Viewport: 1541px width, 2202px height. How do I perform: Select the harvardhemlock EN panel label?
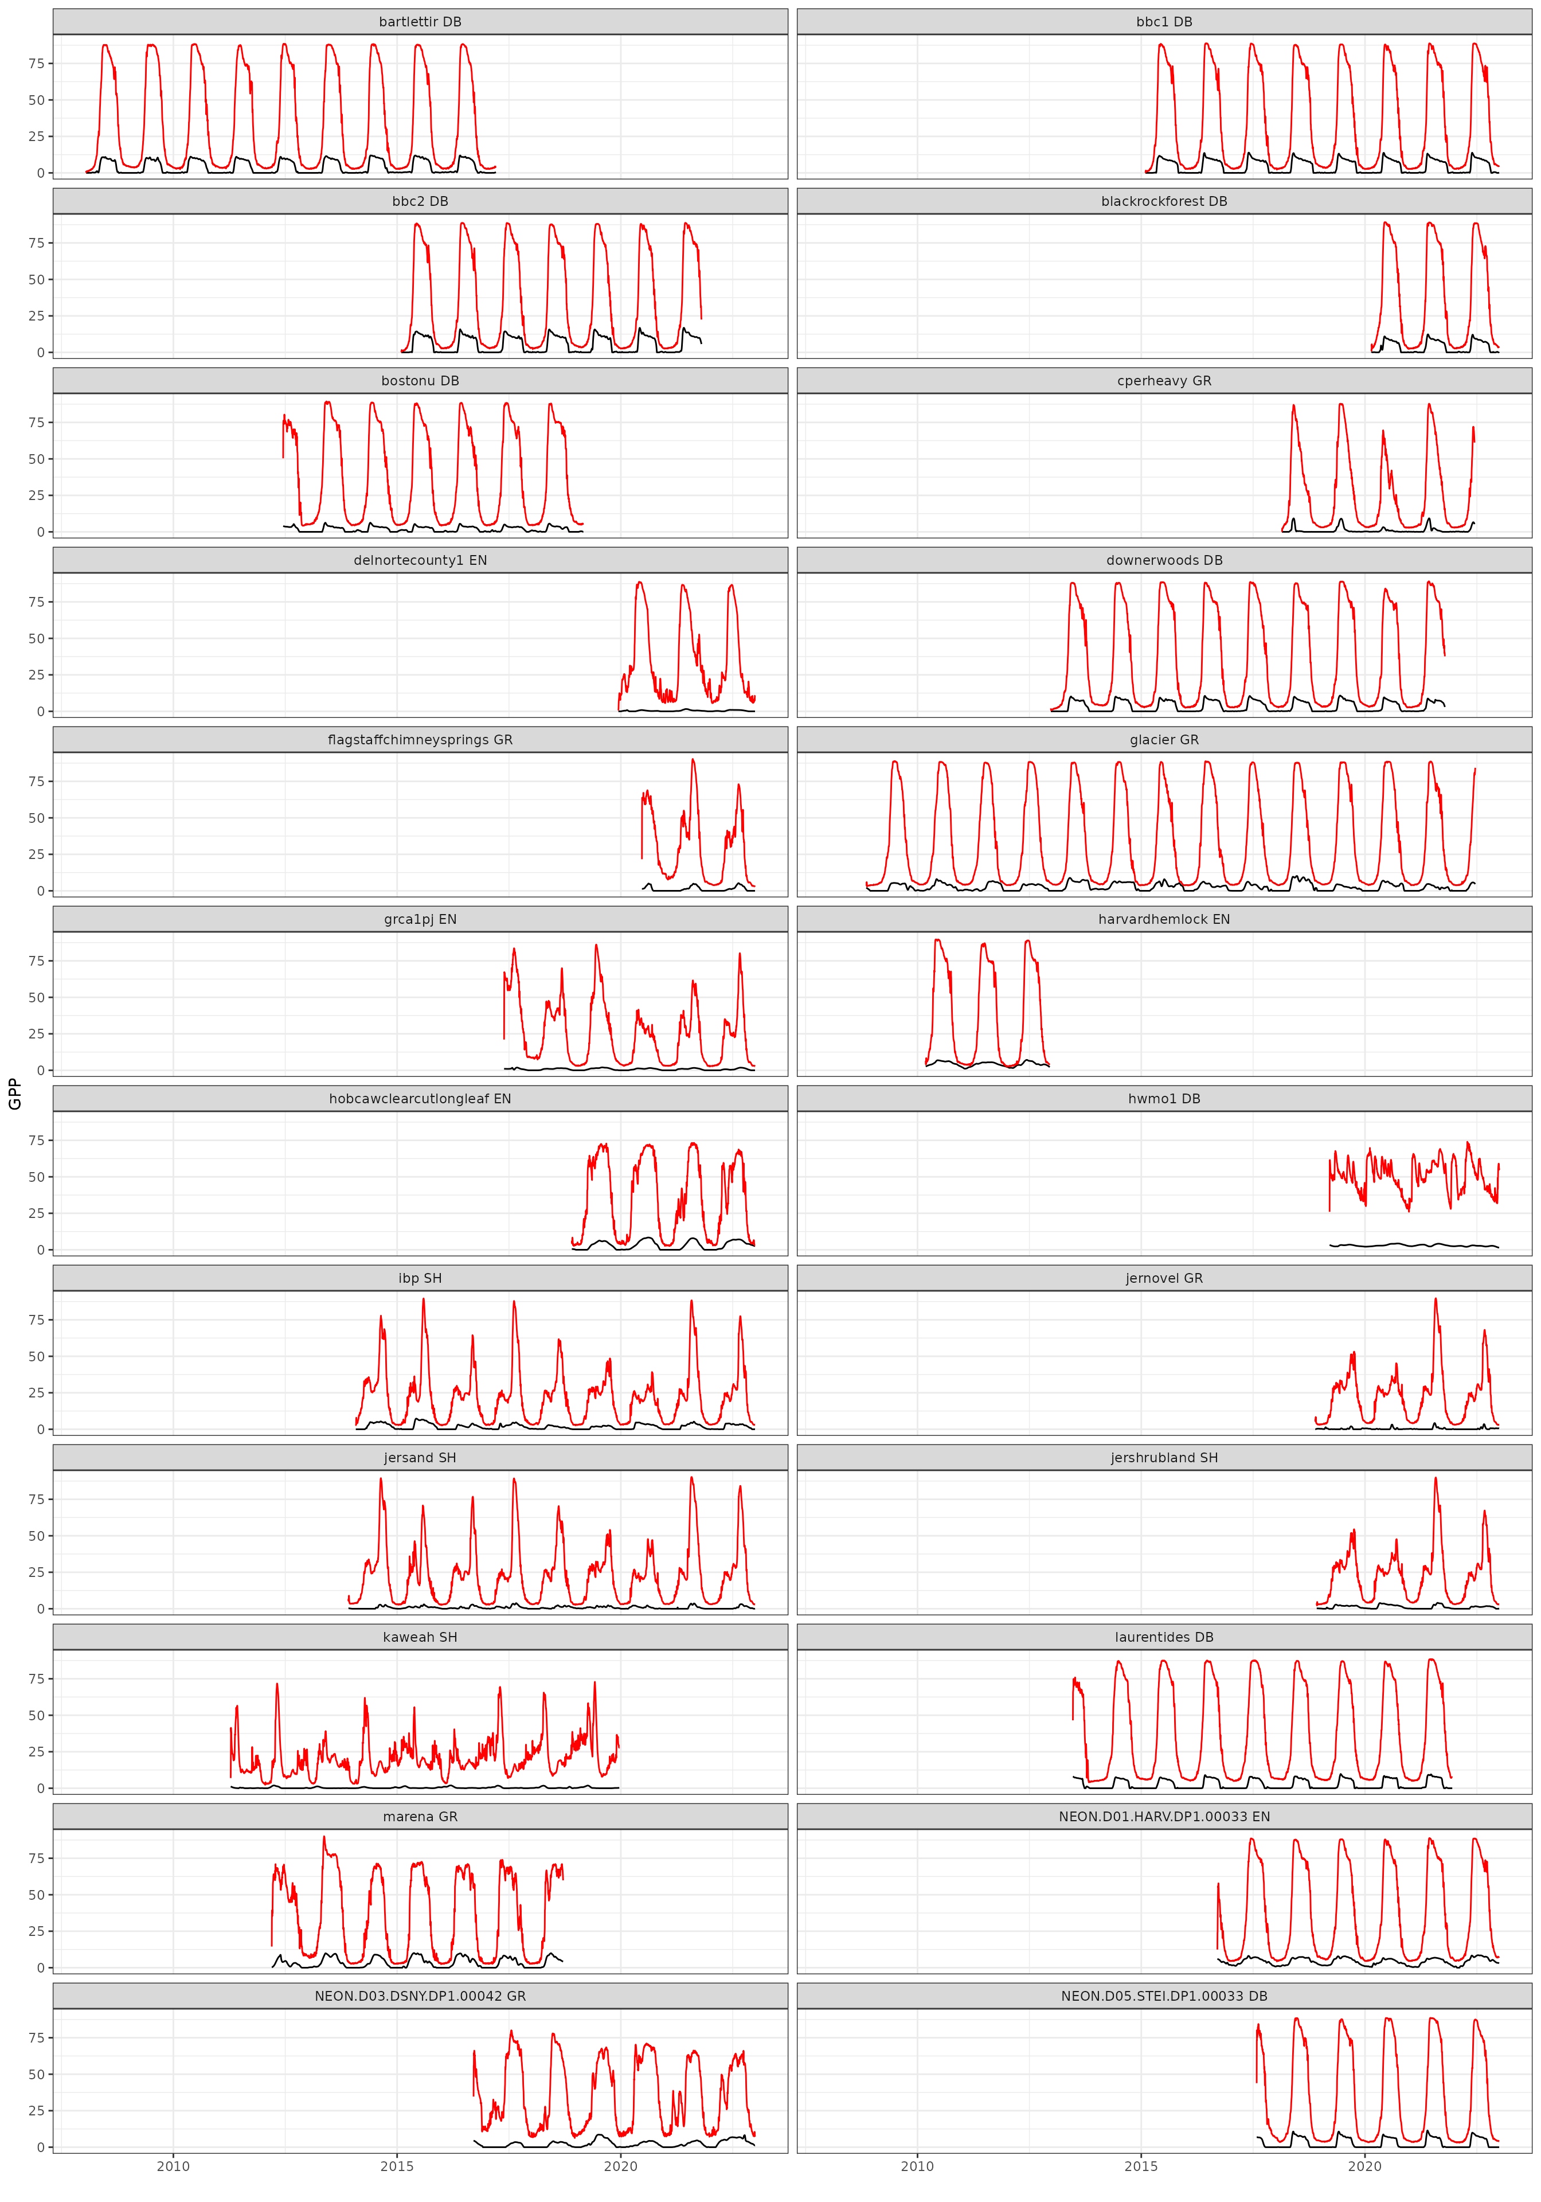point(1163,918)
